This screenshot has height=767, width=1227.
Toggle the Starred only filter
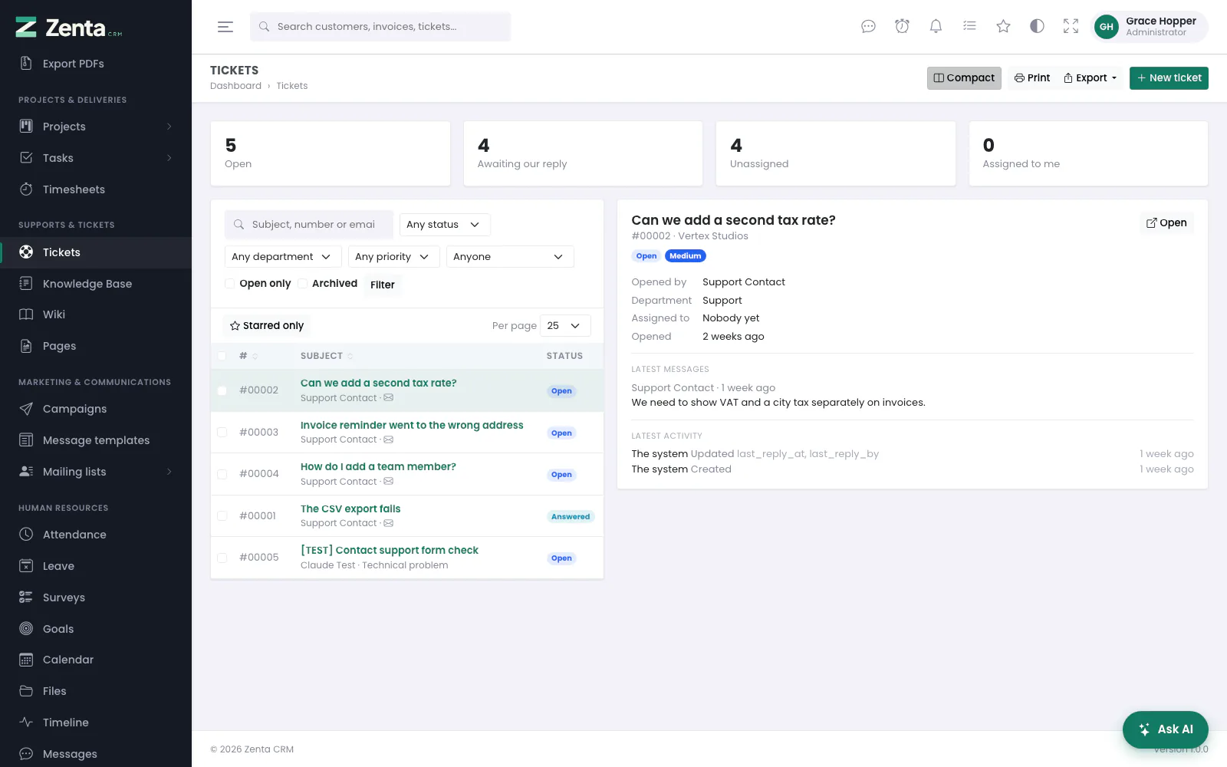[x=267, y=326]
